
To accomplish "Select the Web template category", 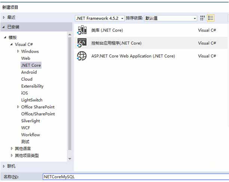I will click(x=26, y=58).
